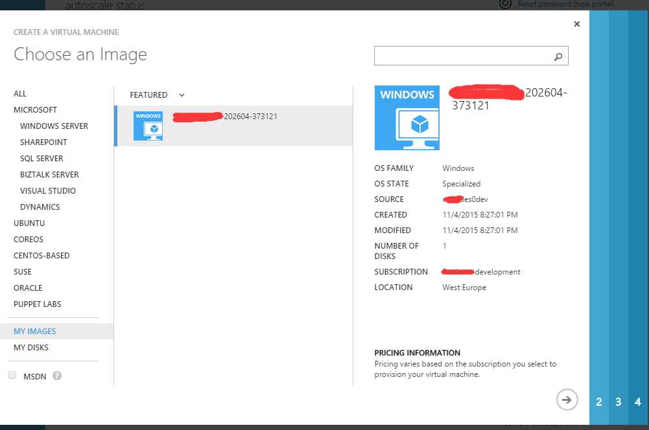
Task: Click the next arrow button
Action: (567, 400)
